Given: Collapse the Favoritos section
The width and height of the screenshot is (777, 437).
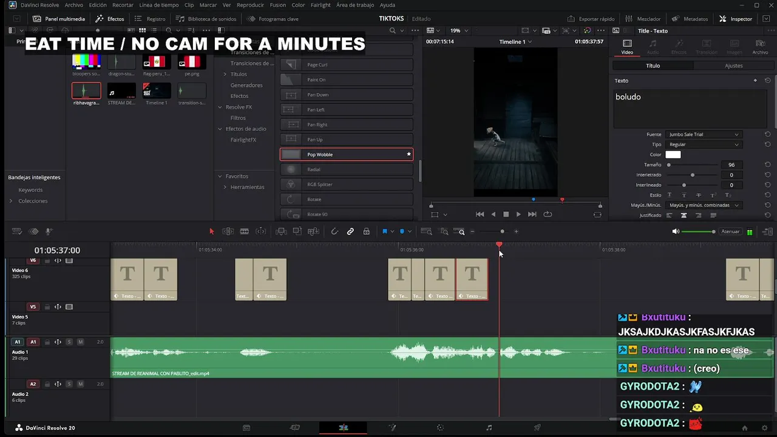Looking at the screenshot, I should coord(220,176).
